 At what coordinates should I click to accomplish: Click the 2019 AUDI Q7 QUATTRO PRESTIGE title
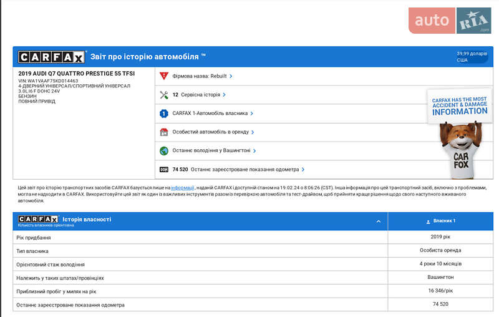tap(76, 74)
